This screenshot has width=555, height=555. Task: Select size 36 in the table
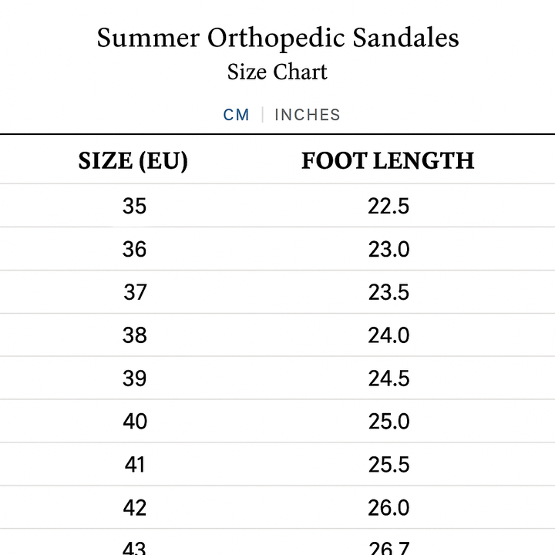pos(134,250)
